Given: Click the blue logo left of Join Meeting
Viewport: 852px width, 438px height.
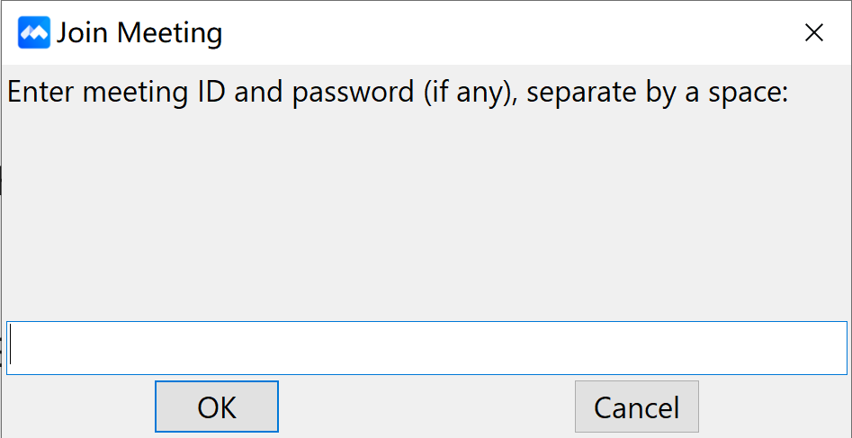Looking at the screenshot, I should coord(34,34).
